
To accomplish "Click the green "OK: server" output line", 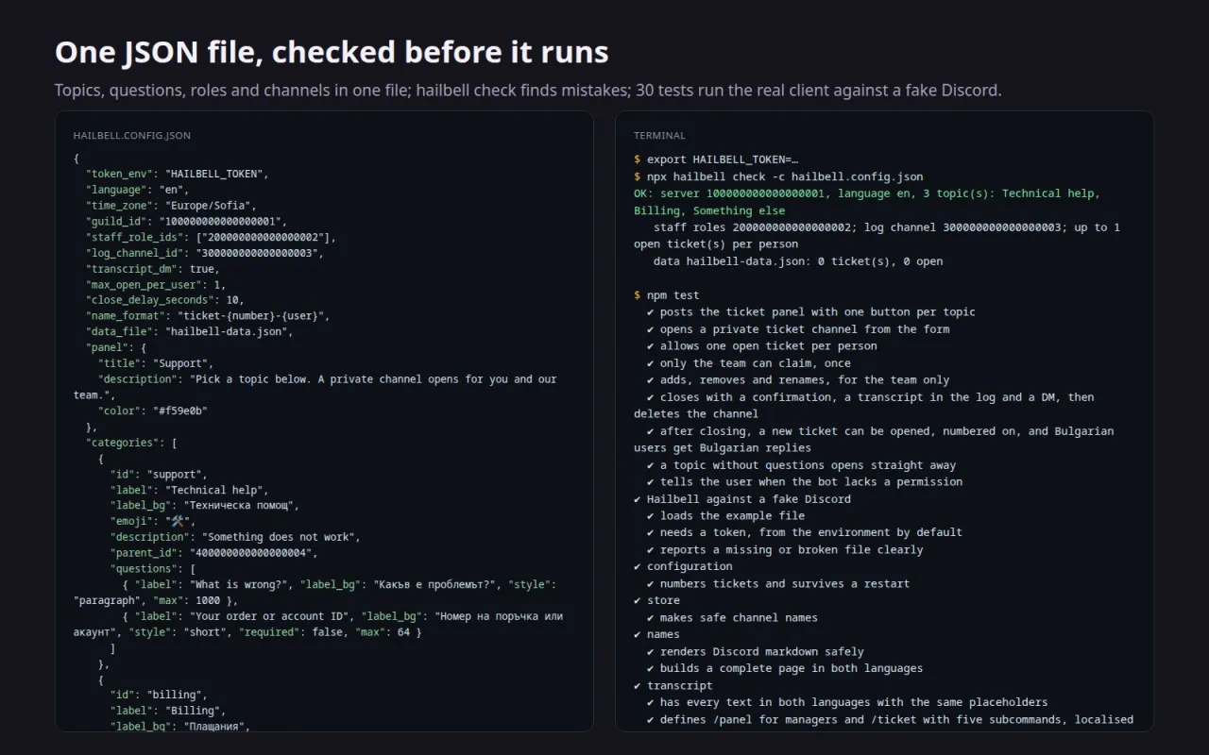I will [867, 202].
